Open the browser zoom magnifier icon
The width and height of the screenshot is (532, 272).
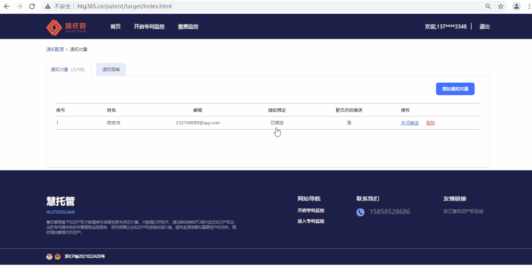point(488,6)
